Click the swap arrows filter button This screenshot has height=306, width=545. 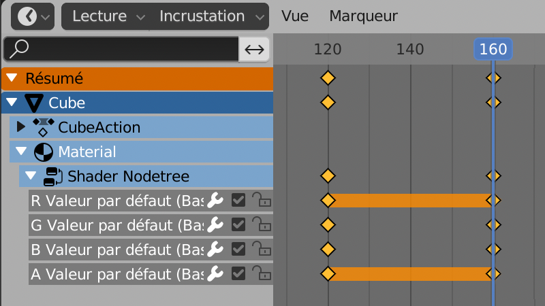(x=254, y=49)
